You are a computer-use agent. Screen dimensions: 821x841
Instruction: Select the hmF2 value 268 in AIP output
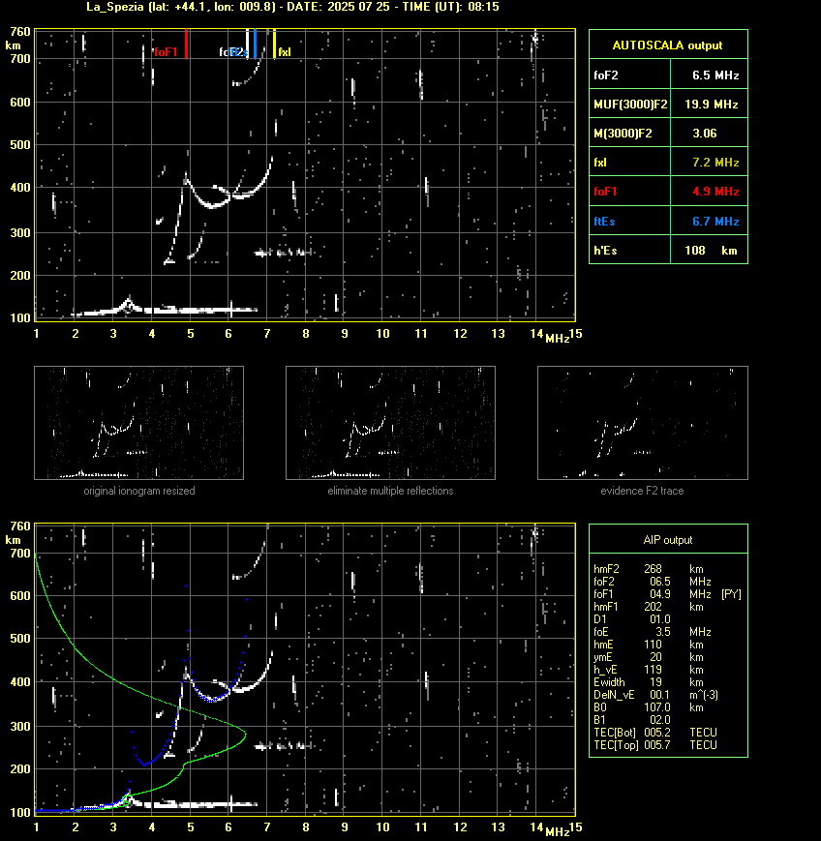pyautogui.click(x=654, y=568)
